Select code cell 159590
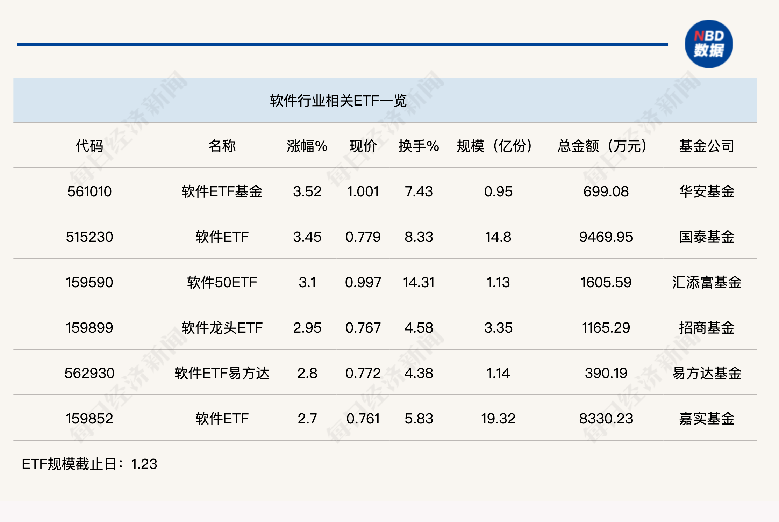The image size is (779, 522). coord(90,282)
